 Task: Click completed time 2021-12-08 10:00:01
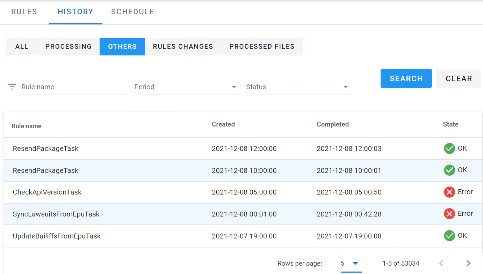(349, 170)
